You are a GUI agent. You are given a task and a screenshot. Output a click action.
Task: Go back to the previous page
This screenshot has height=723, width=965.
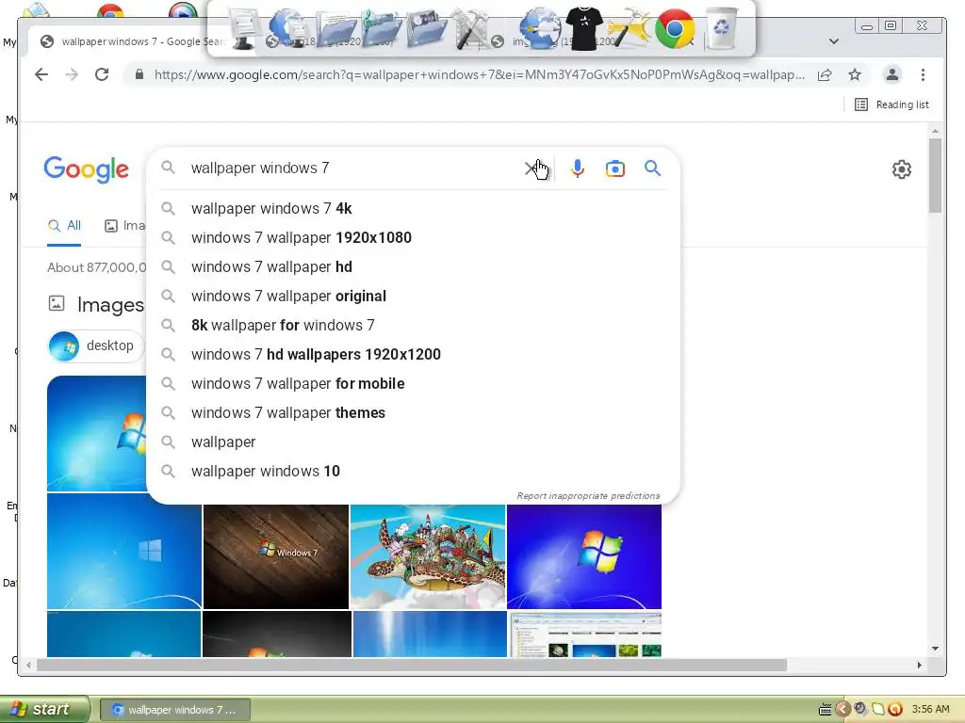pyautogui.click(x=41, y=74)
